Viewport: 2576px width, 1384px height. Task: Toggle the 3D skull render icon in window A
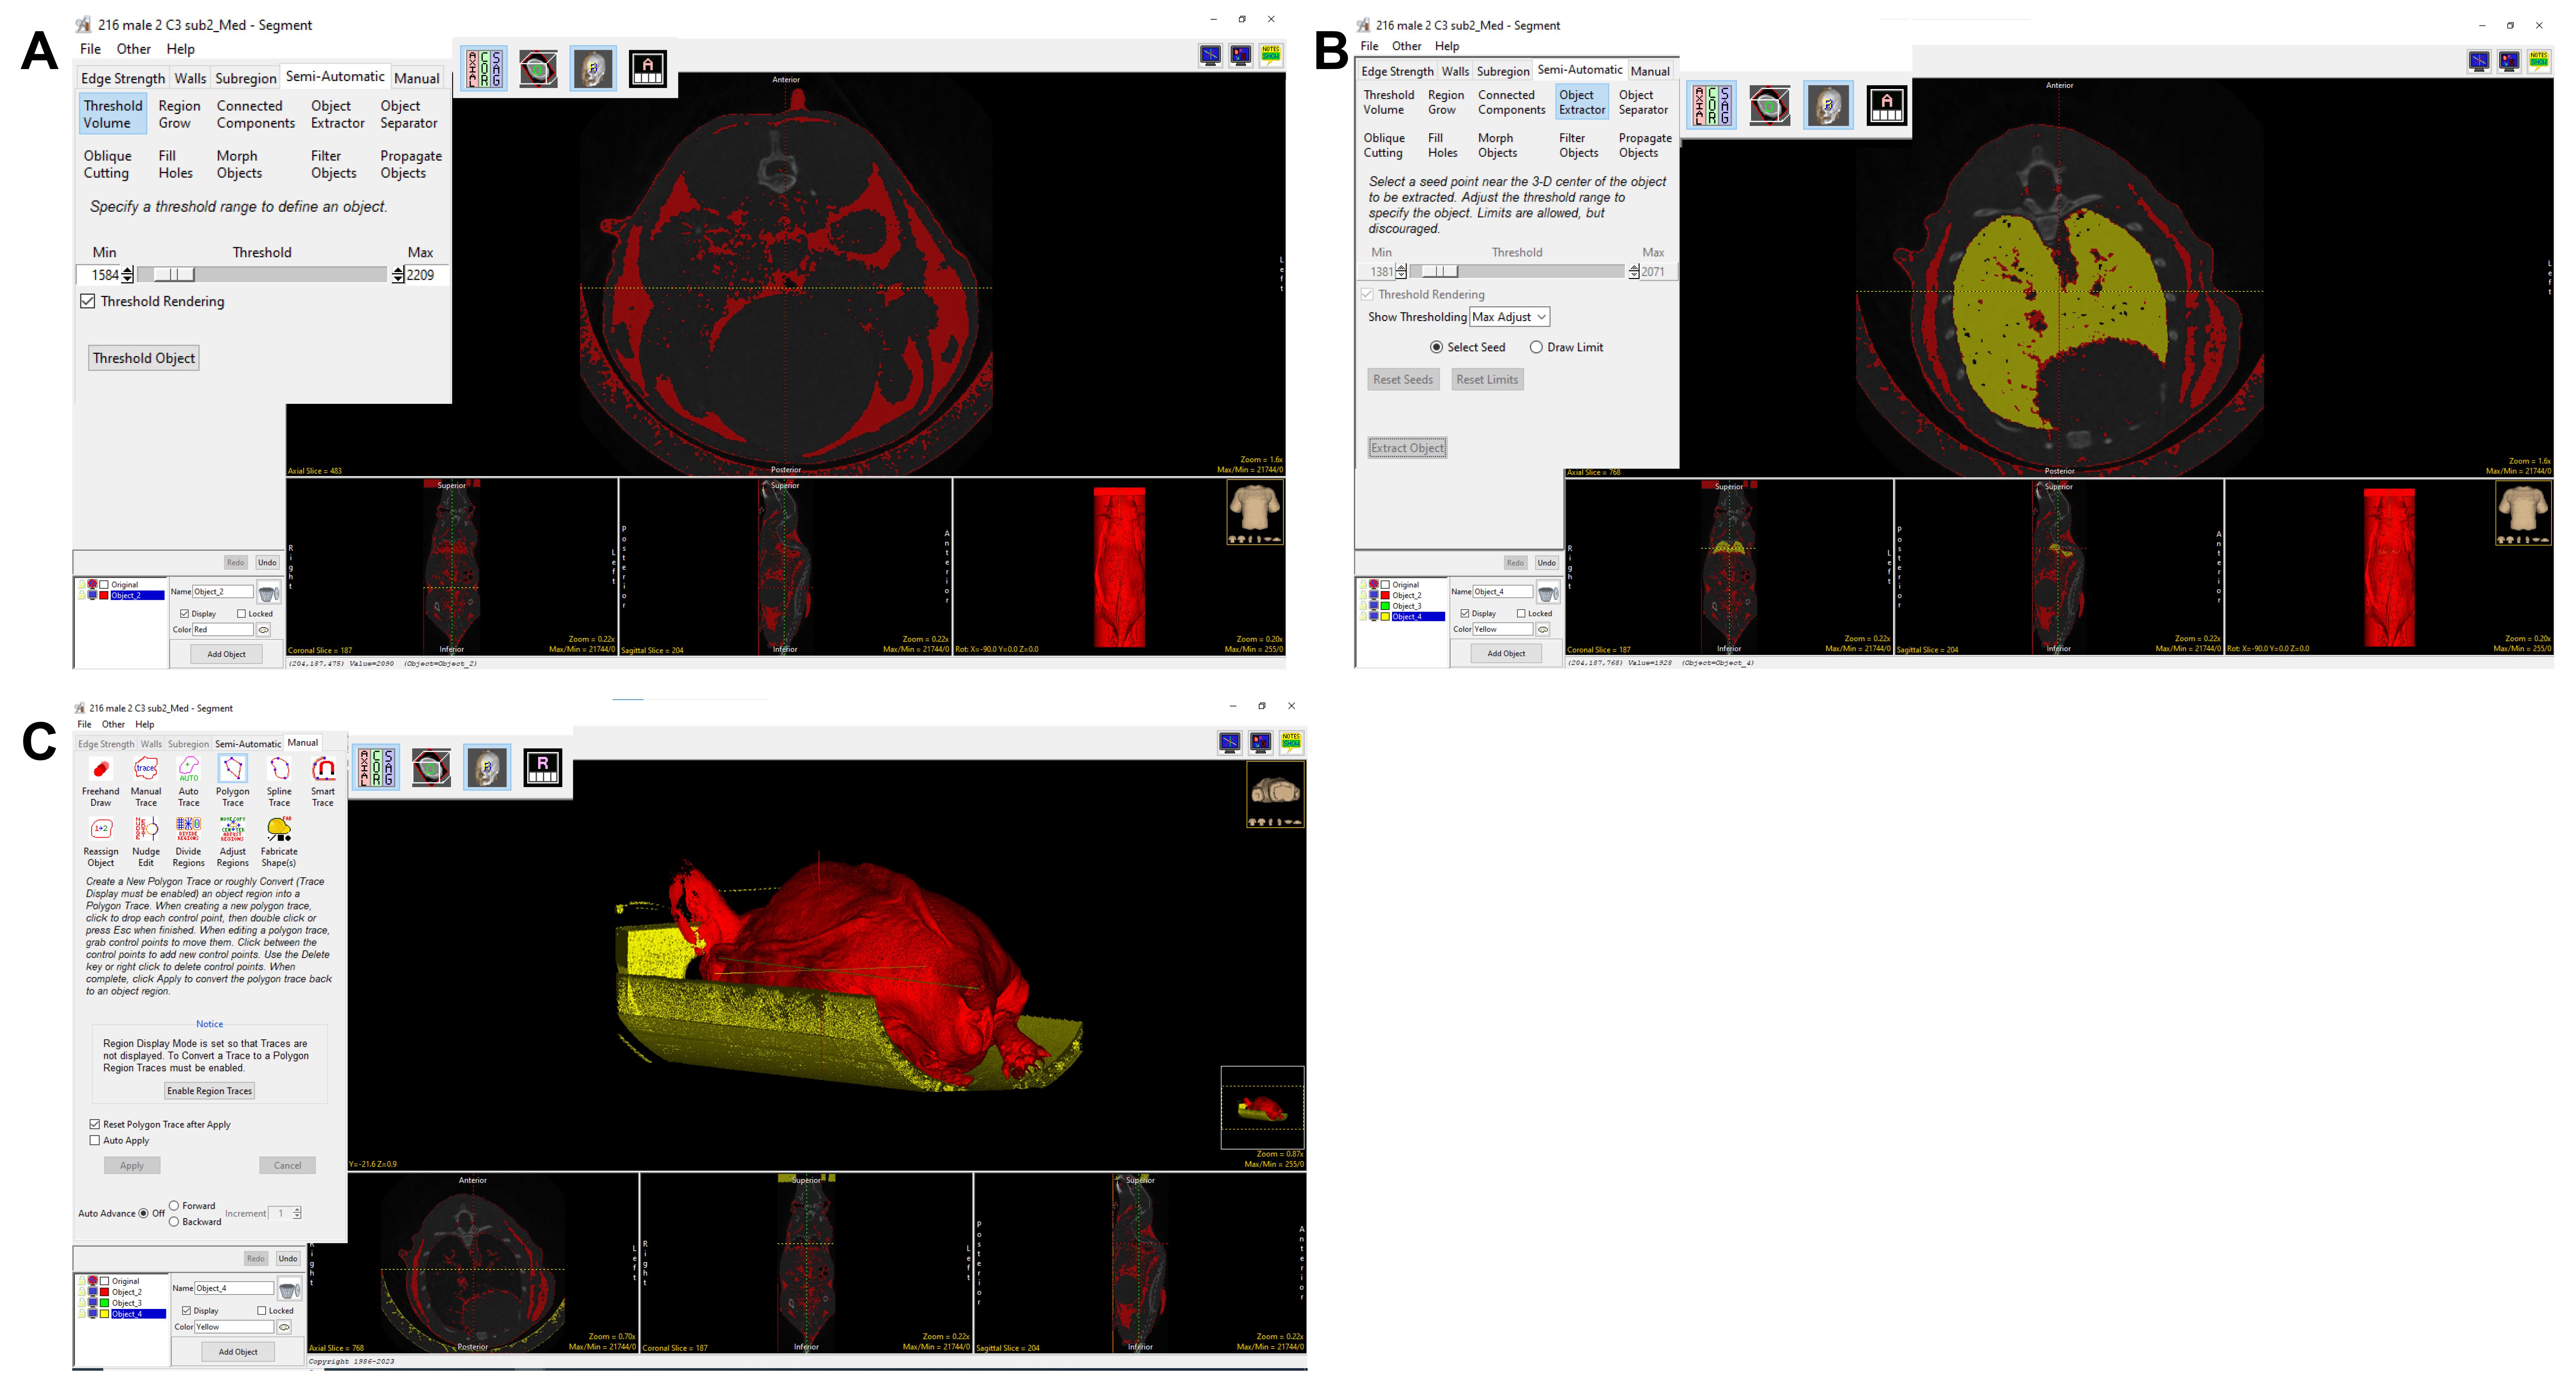tap(593, 69)
